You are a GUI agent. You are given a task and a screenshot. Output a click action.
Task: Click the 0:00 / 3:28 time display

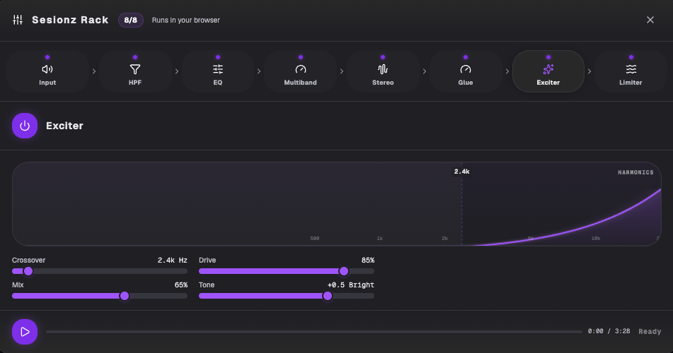tap(609, 331)
